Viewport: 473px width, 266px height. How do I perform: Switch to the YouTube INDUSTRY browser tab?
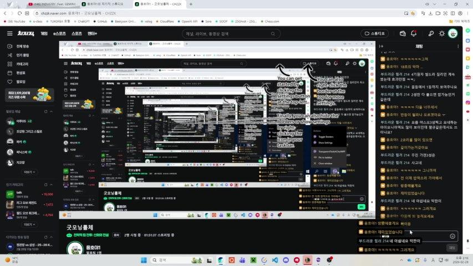click(53, 4)
